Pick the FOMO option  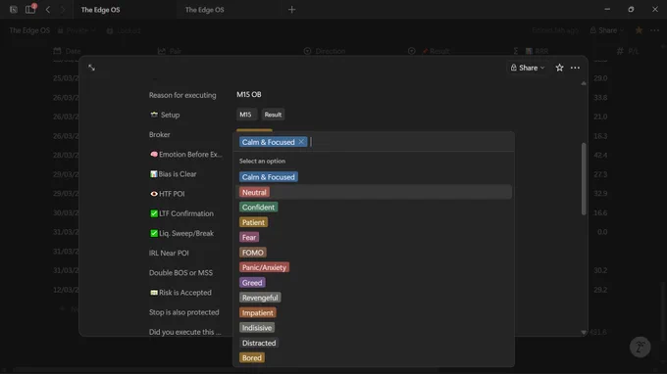[x=253, y=253]
